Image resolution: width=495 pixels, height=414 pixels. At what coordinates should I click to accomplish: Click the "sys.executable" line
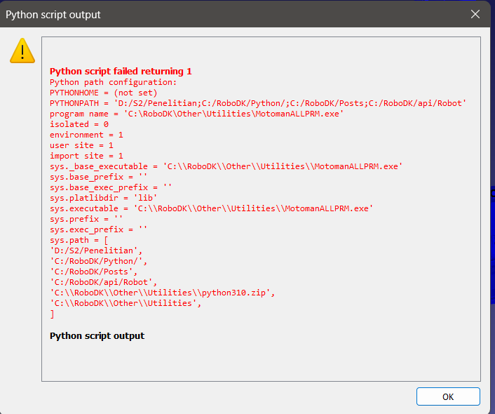click(x=211, y=208)
